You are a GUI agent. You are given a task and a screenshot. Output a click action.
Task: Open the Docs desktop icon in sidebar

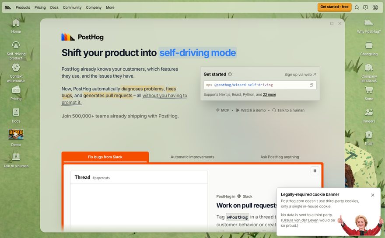[x=16, y=115]
